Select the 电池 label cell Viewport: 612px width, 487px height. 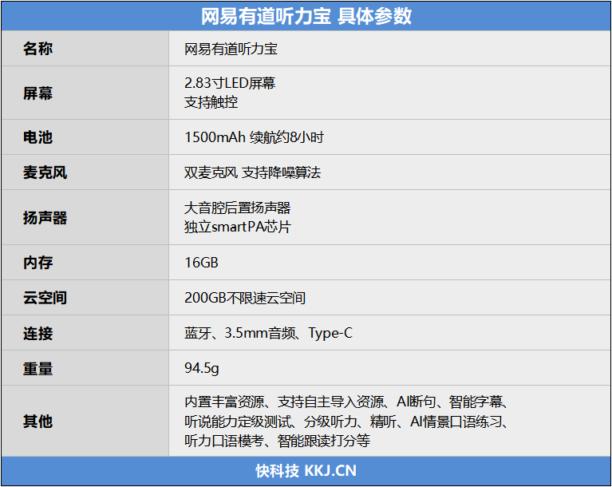point(85,137)
